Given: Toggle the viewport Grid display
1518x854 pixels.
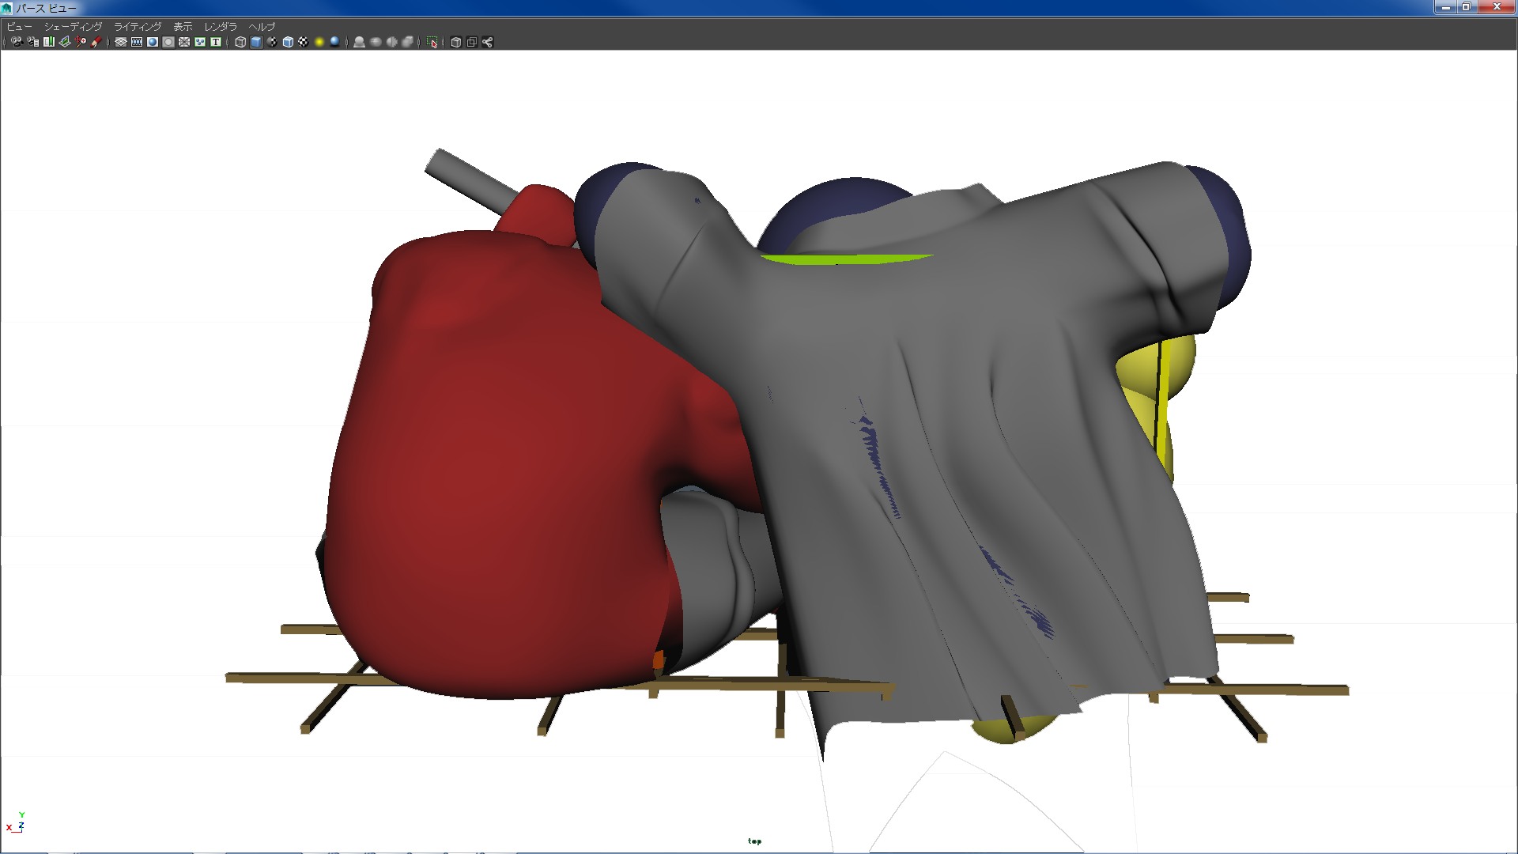Looking at the screenshot, I should (121, 42).
